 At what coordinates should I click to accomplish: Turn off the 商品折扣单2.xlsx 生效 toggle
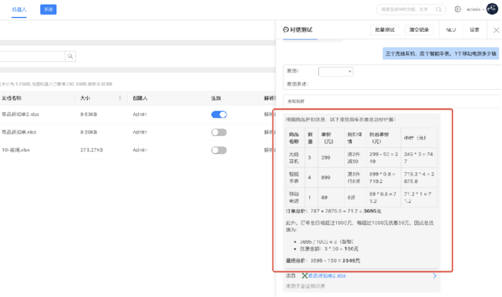click(219, 115)
